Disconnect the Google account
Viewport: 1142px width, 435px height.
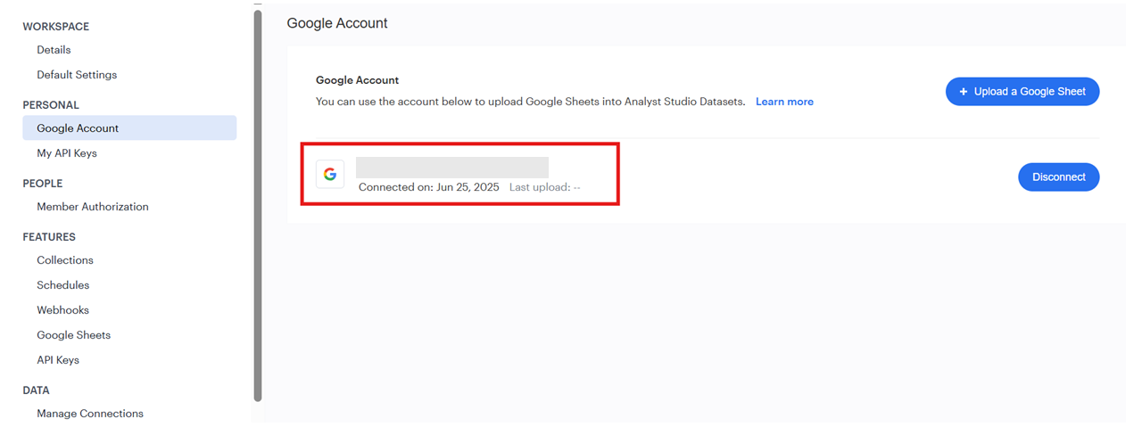[x=1058, y=177]
